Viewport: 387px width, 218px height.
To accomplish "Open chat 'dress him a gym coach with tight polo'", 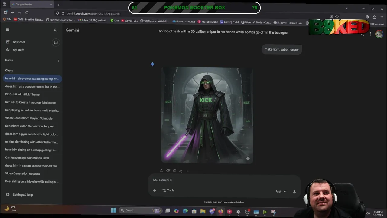I will (32, 134).
